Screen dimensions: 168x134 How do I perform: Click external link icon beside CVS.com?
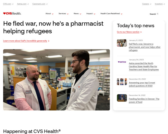coord(13,4)
